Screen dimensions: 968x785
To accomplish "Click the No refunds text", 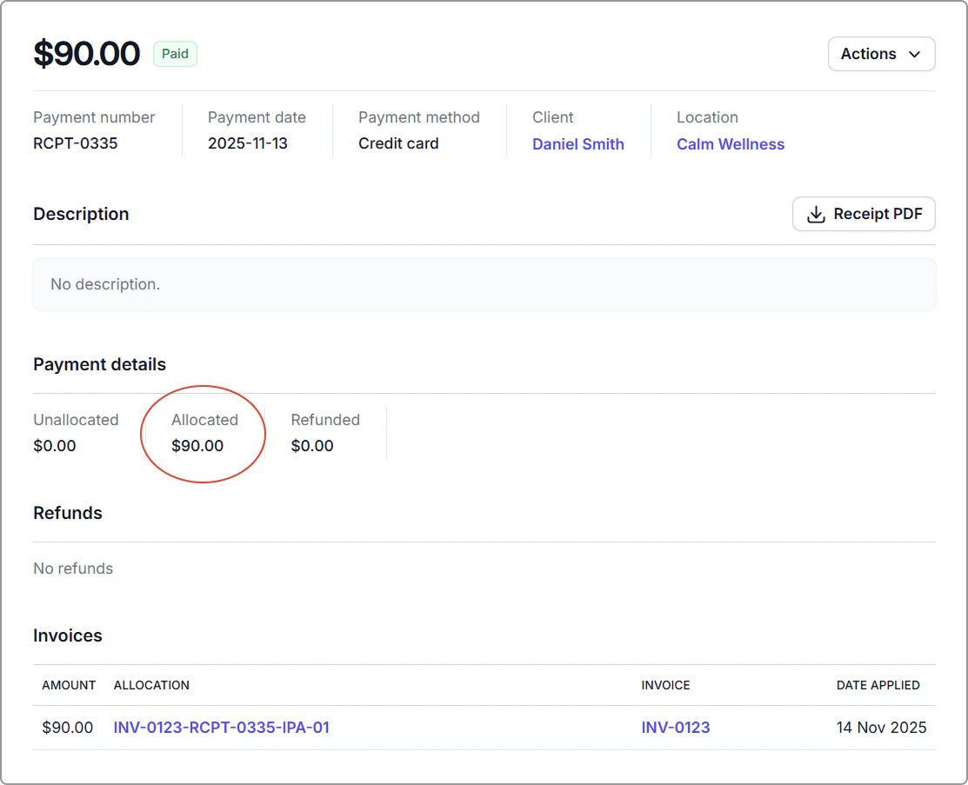I will point(73,569).
